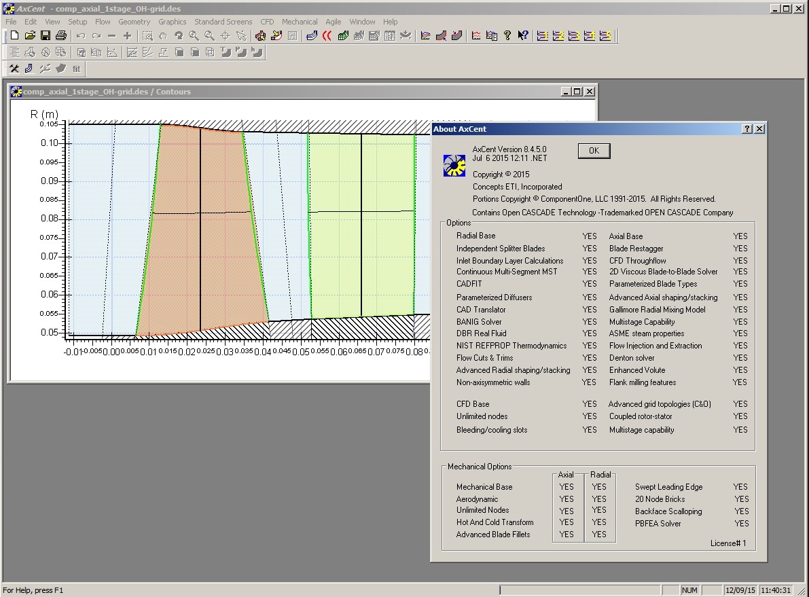809x597 pixels.
Task: Click the crossed hammer and wrench icon
Action: pos(14,68)
